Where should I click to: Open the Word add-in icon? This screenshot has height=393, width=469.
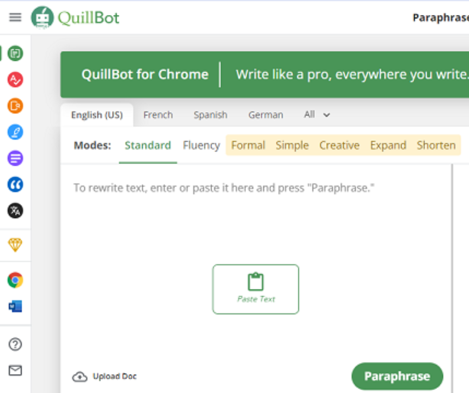15,306
